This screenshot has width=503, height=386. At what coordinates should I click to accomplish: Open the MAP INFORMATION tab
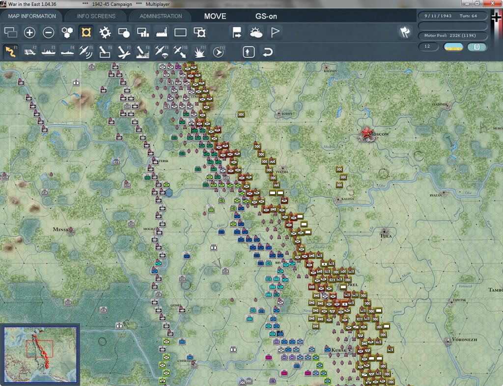pyautogui.click(x=32, y=16)
